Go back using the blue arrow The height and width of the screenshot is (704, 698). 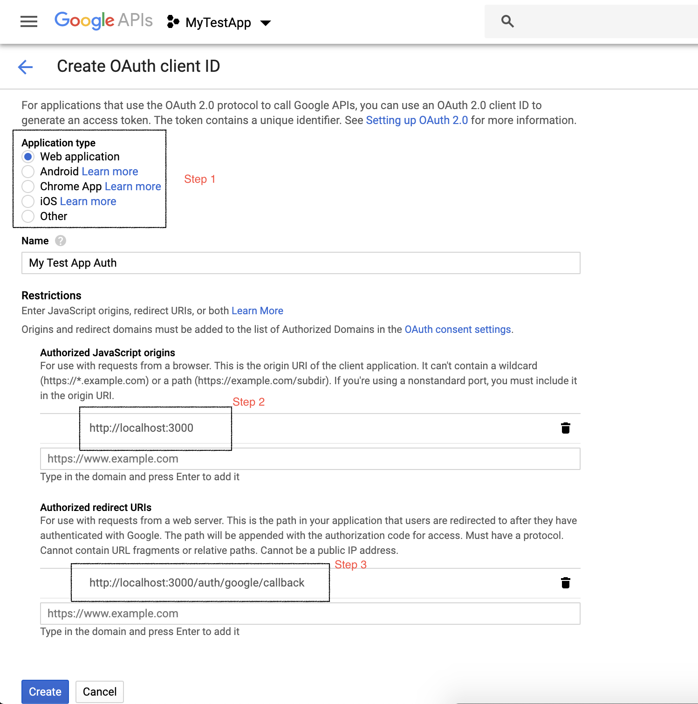click(25, 67)
